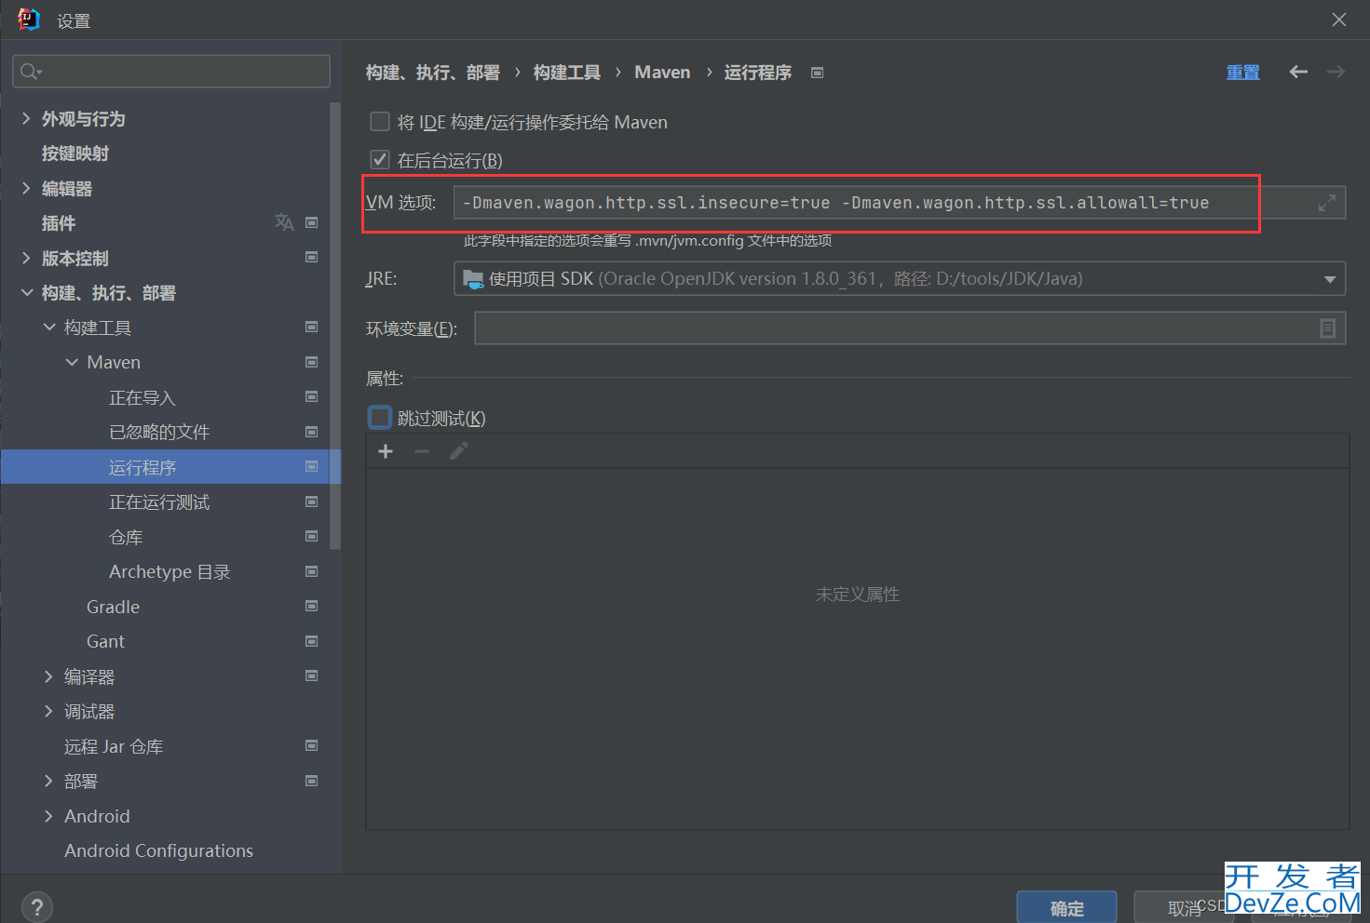Click the project-level icon beside 仓库 row
Image resolution: width=1370 pixels, height=923 pixels.
312,536
